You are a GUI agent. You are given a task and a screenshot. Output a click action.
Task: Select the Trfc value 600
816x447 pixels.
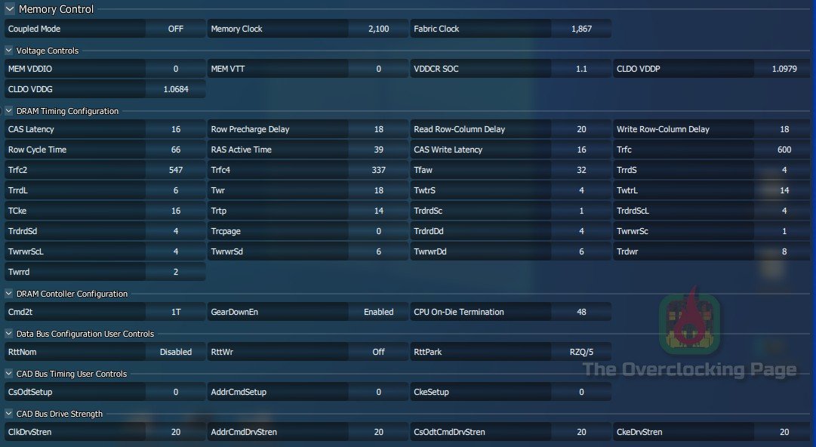(784, 150)
